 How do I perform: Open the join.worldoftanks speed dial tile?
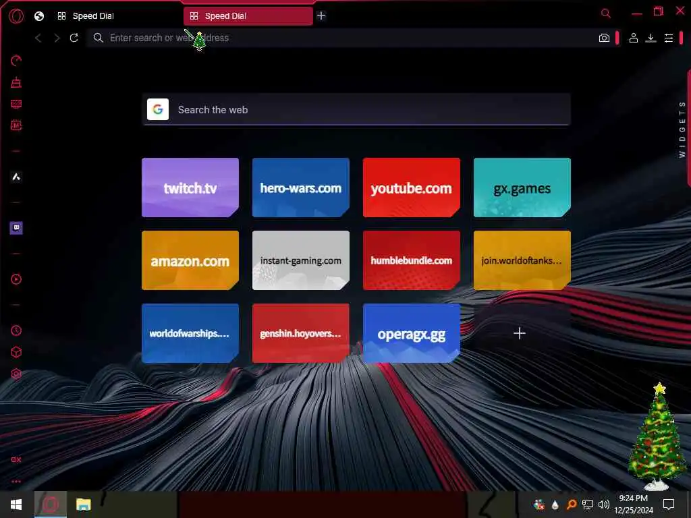(522, 260)
